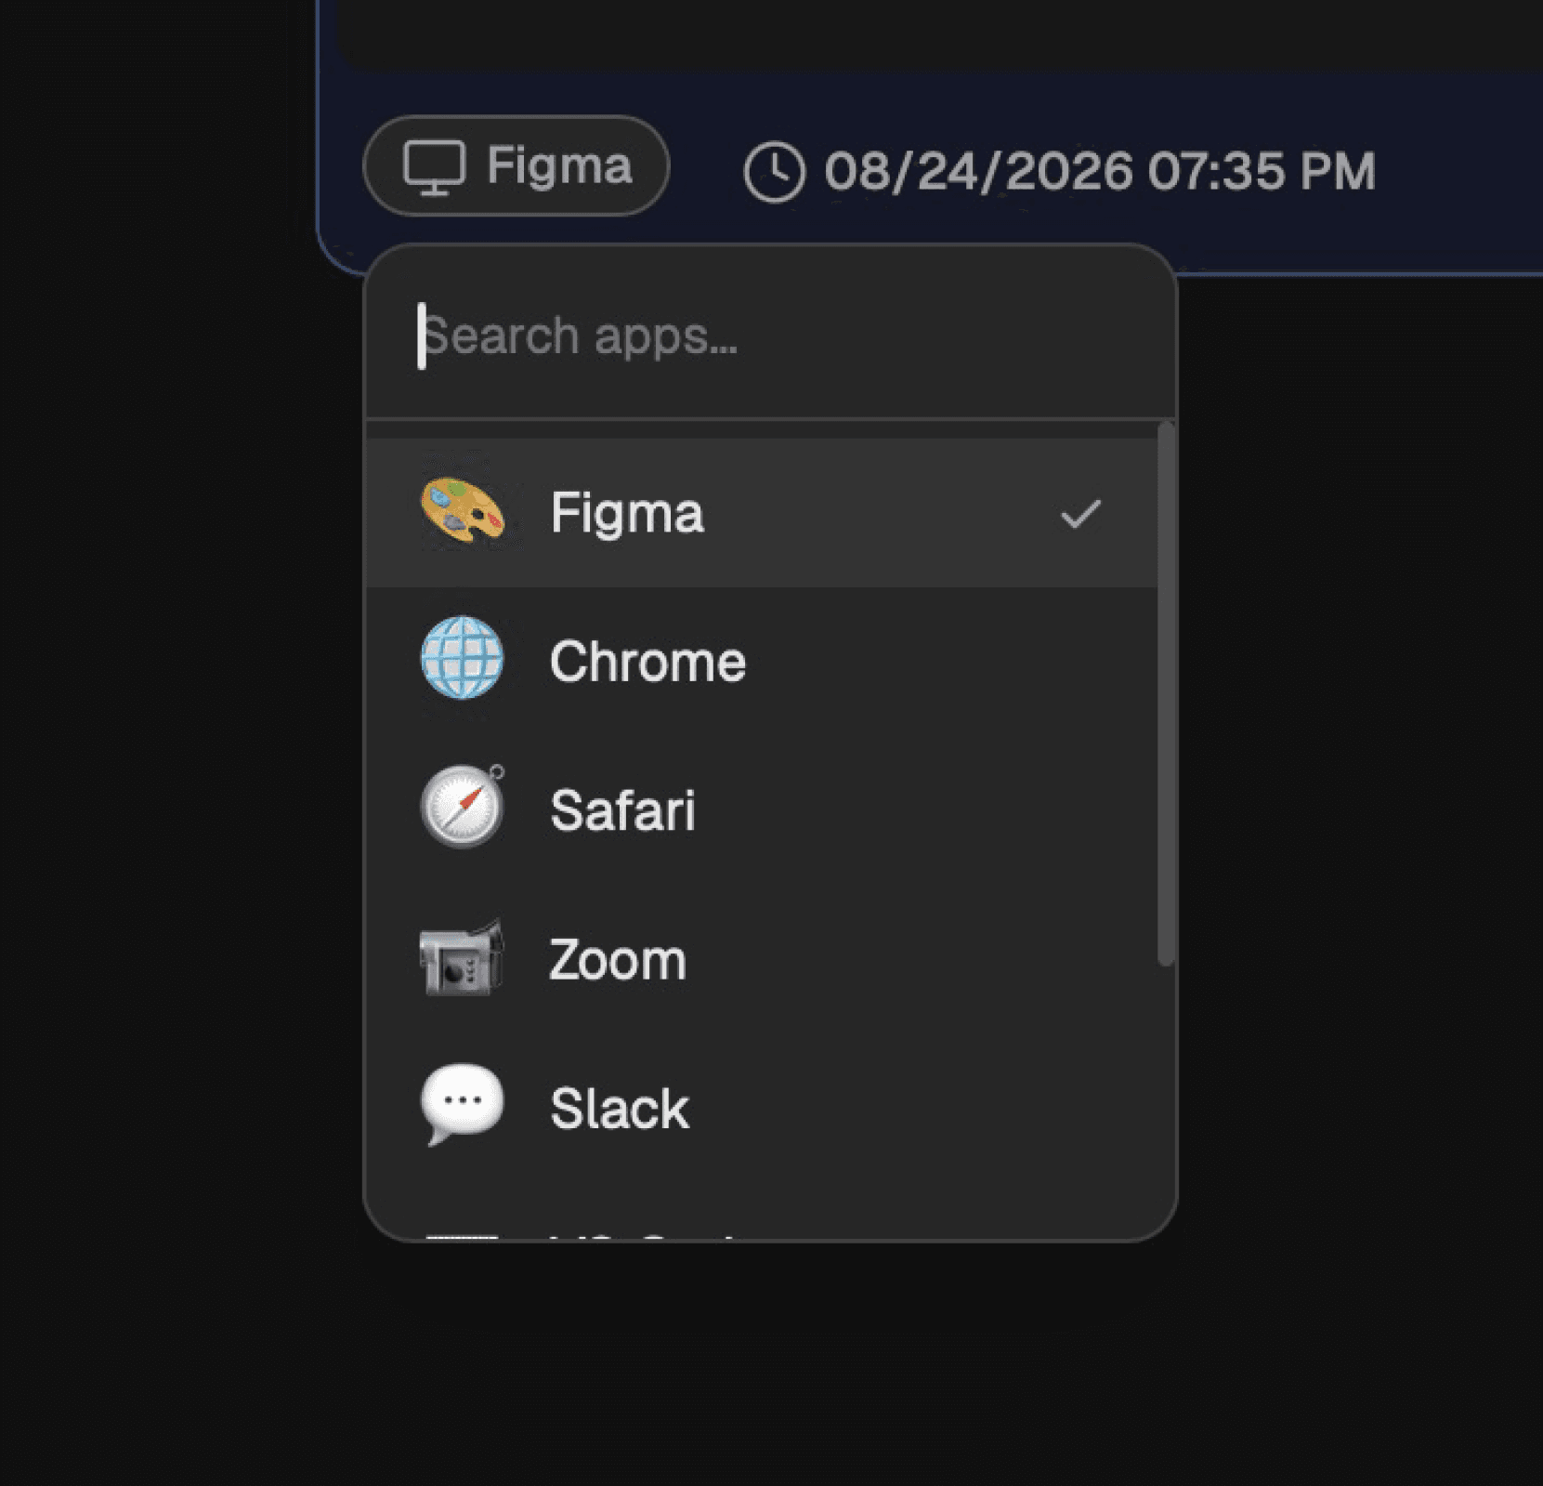Viewport: 1543px width, 1486px height.
Task: Click the monitor icon in Figma chip
Action: click(434, 168)
